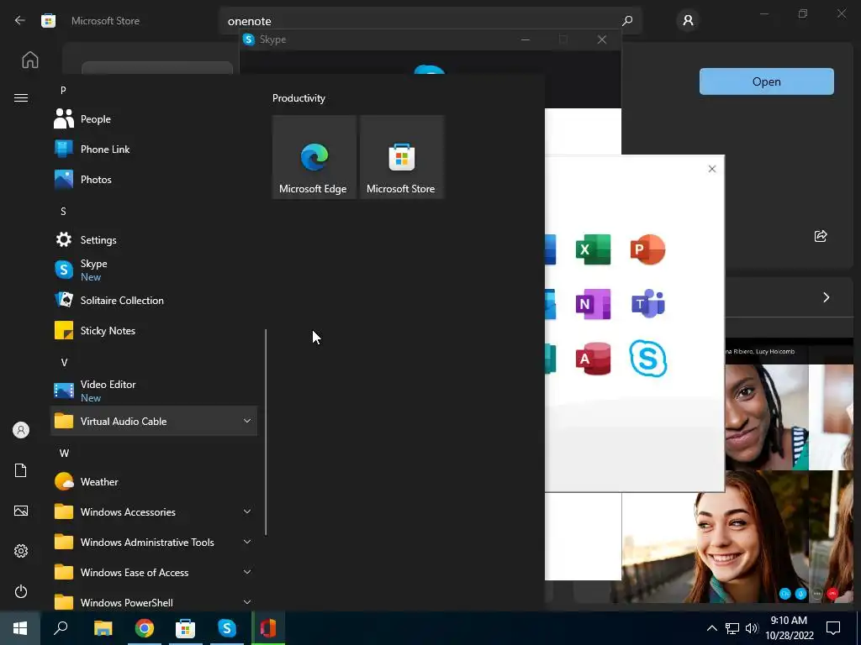Screen dimensions: 861x645
Task: Expand Virtual Audio Cable folder
Action: pyautogui.click(x=154, y=422)
